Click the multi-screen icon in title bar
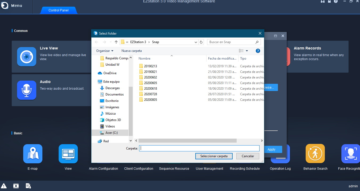360x191 pixels. click(x=323, y=1)
